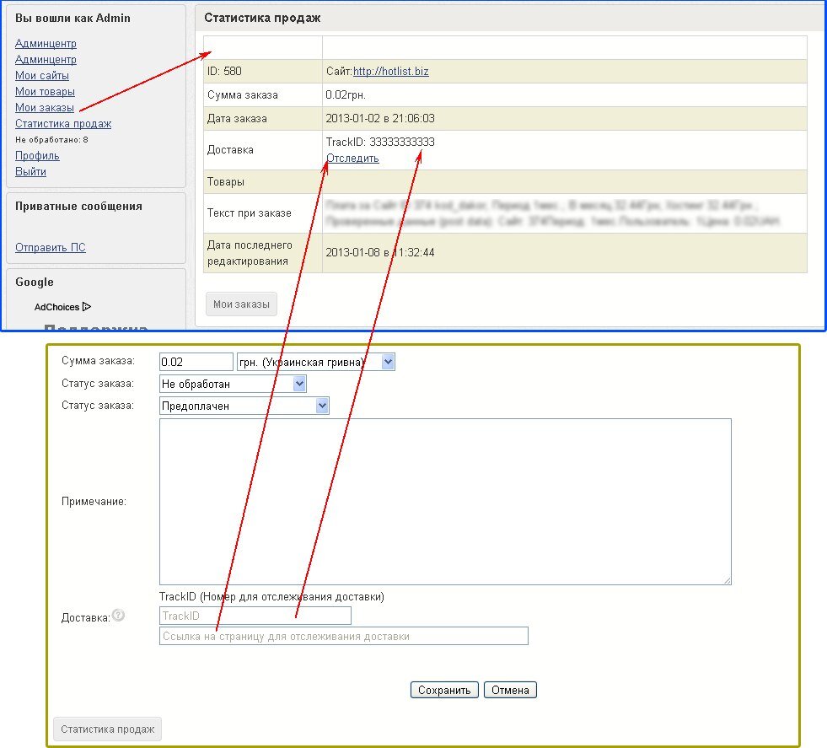The width and height of the screenshot is (827, 748).
Task: Click into the Примечание text area
Action: (444, 501)
